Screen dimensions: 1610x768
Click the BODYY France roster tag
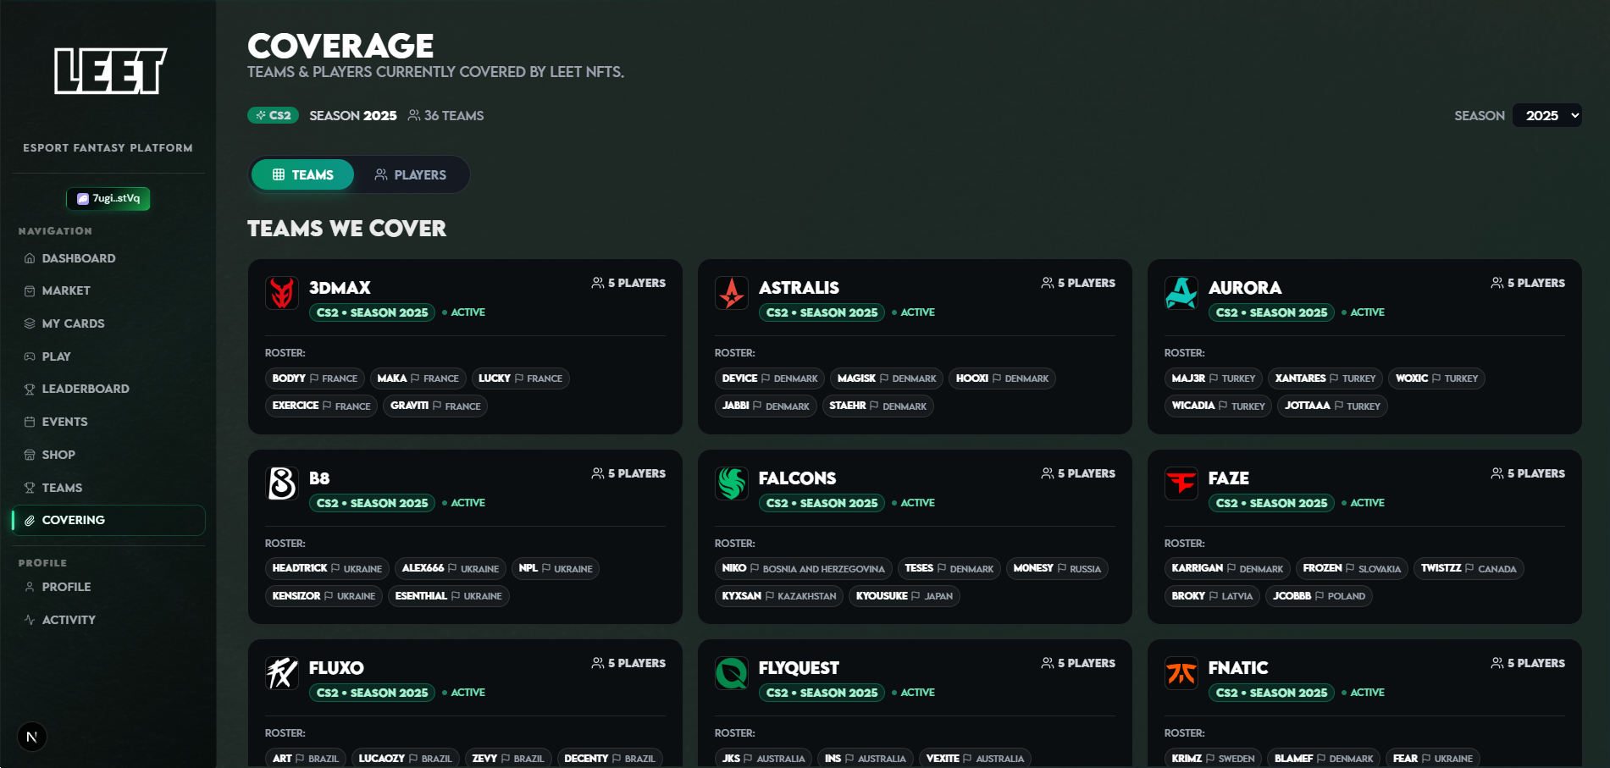click(x=314, y=378)
